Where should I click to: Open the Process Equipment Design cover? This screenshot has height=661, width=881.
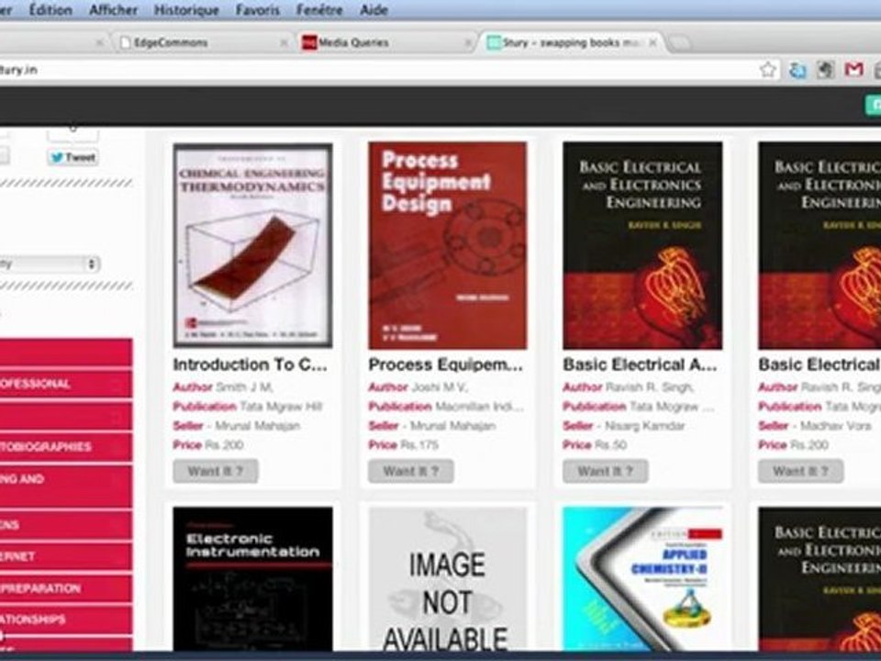[x=448, y=246]
